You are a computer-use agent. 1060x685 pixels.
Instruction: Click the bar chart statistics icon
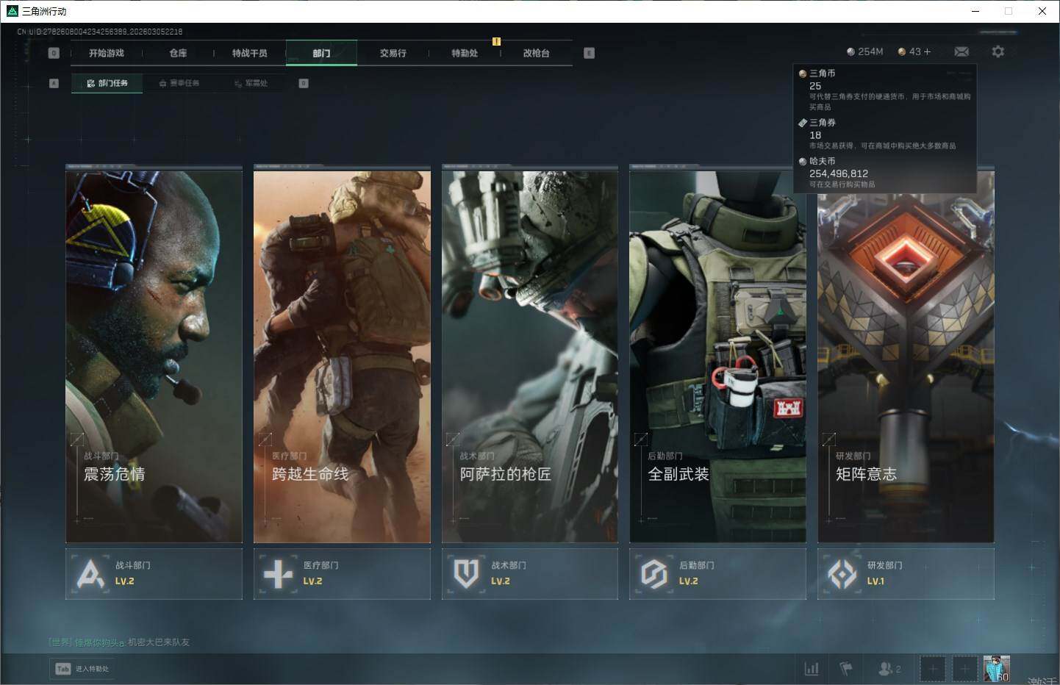(812, 669)
